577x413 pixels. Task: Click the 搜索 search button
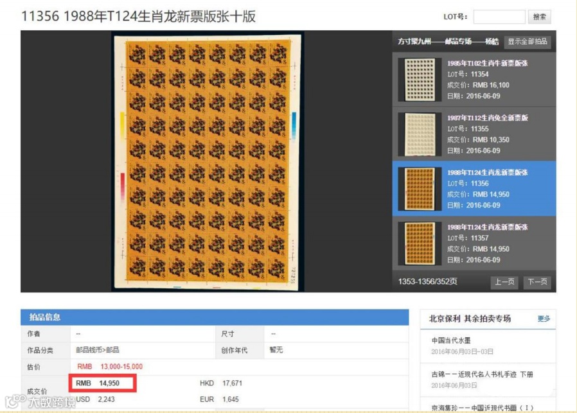pyautogui.click(x=539, y=17)
